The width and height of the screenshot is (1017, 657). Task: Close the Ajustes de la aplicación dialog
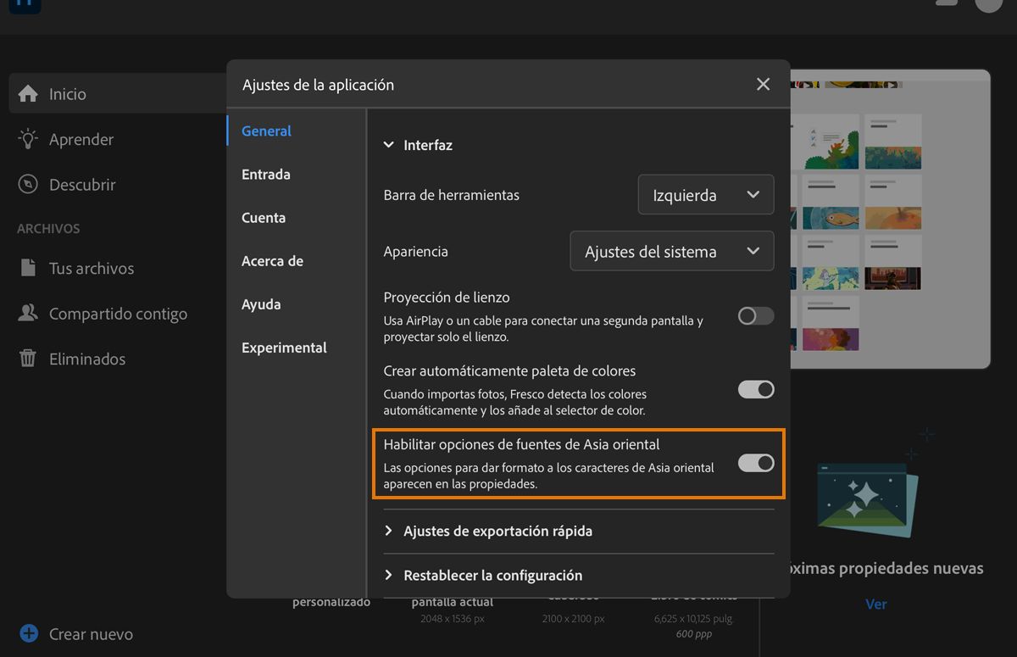pyautogui.click(x=763, y=84)
